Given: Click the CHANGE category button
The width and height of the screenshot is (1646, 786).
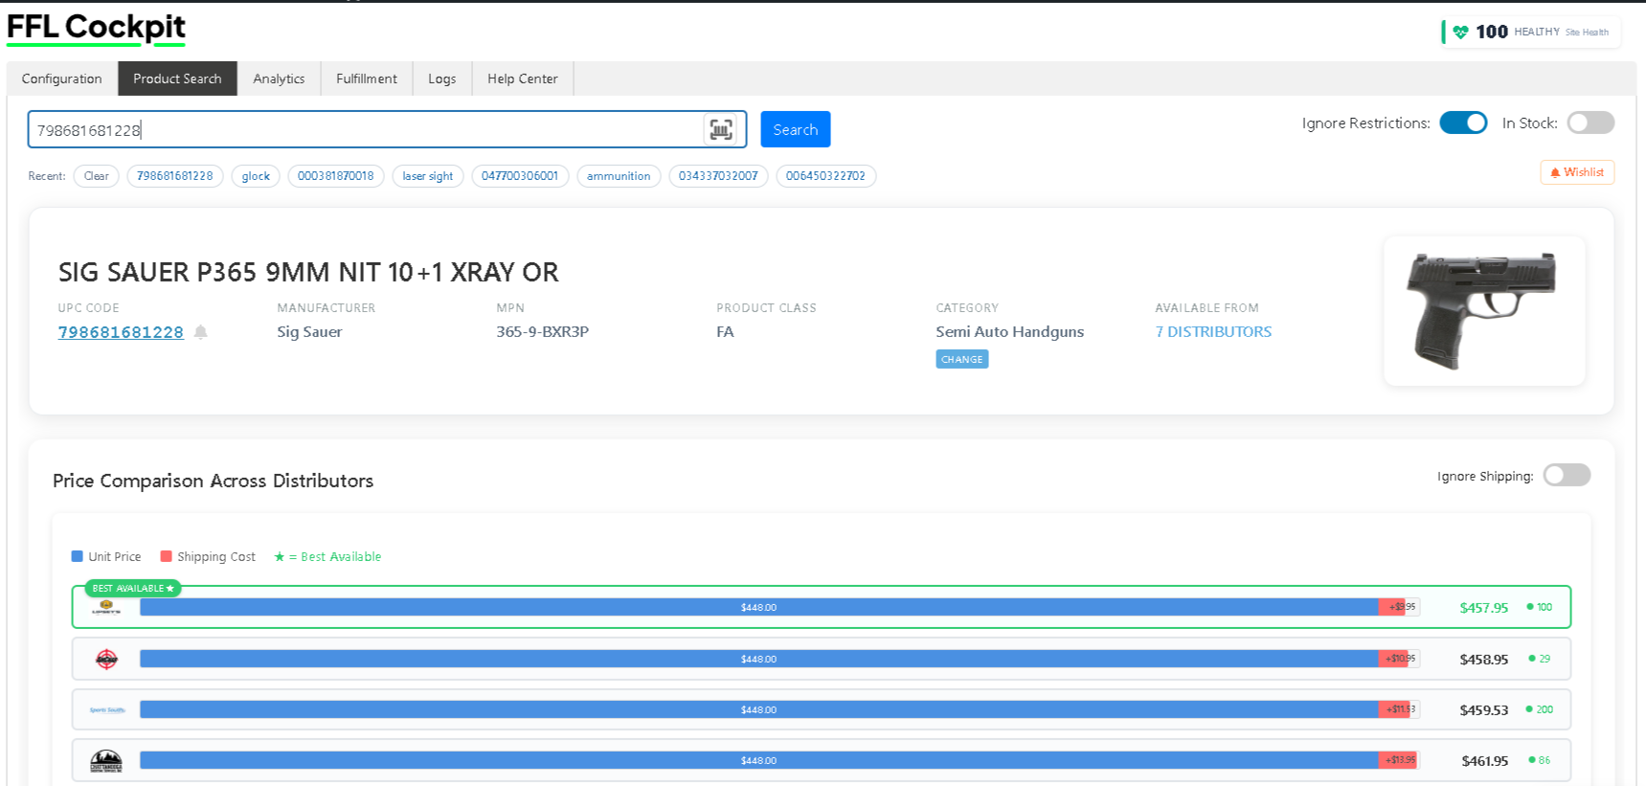Looking at the screenshot, I should pos(961,359).
